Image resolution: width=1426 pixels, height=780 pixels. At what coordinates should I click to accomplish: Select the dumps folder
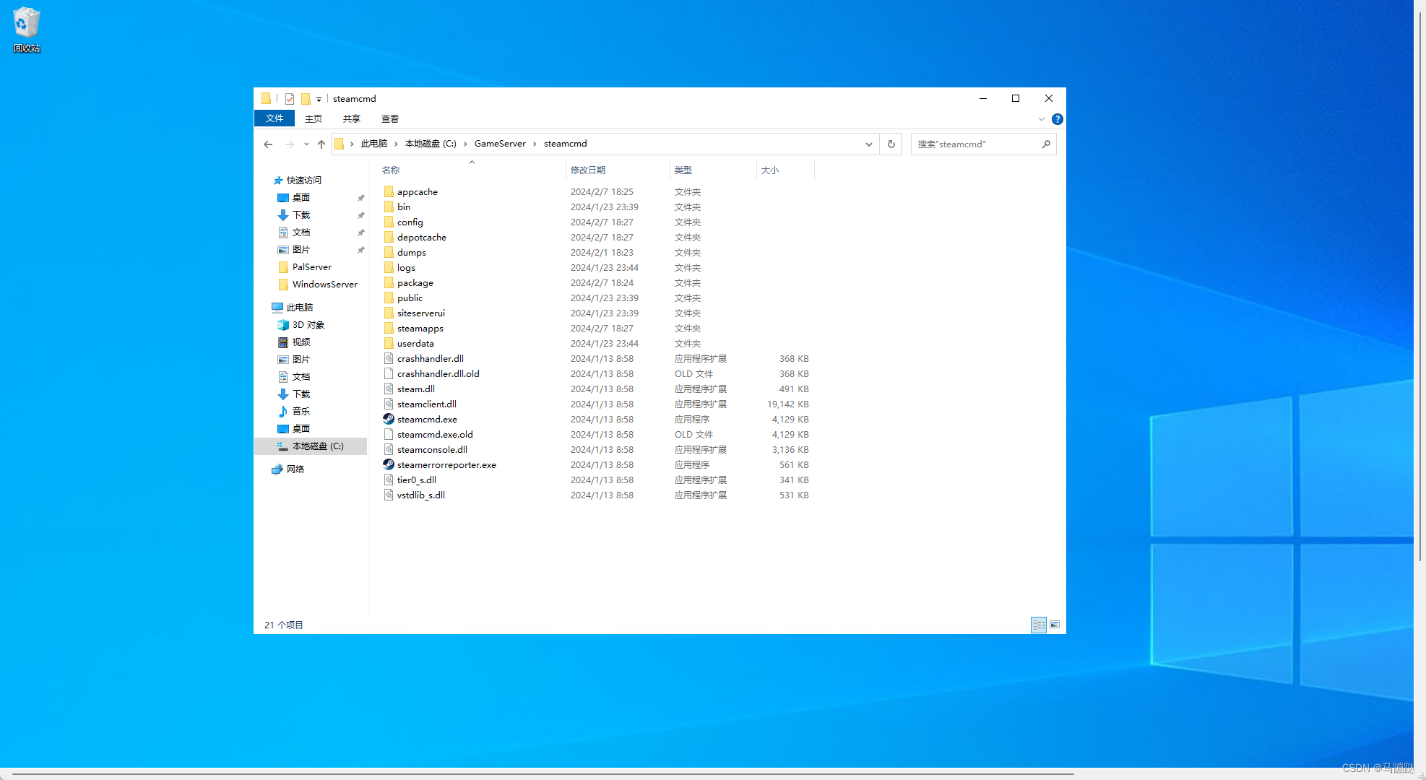pyautogui.click(x=412, y=253)
